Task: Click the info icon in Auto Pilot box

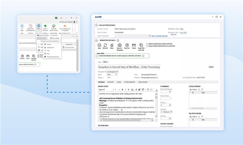Action: coord(143,56)
